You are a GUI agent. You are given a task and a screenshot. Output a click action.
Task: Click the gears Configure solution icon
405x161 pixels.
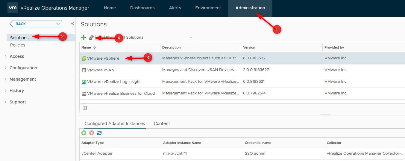point(91,37)
